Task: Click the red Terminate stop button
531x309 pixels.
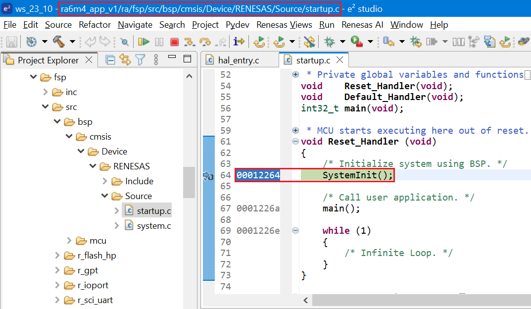Action: (x=174, y=42)
